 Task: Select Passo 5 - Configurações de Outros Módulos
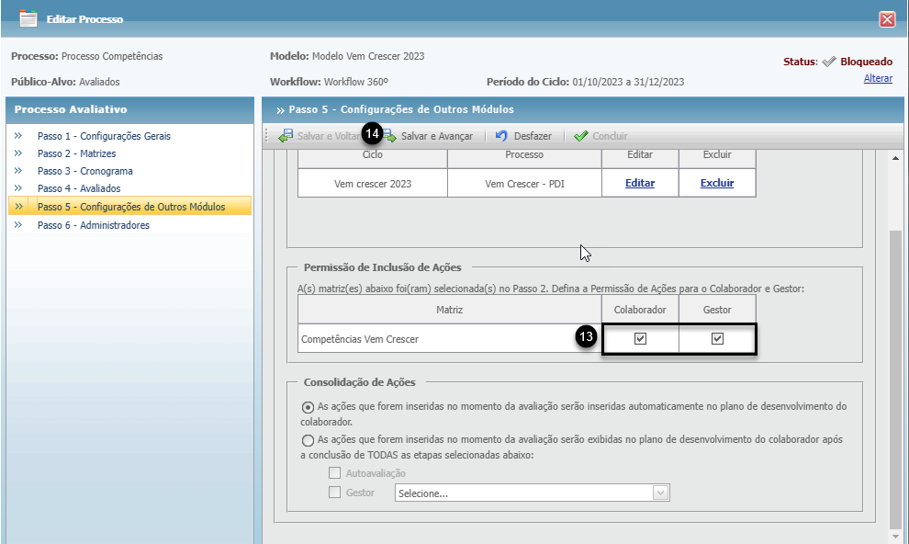coord(129,207)
